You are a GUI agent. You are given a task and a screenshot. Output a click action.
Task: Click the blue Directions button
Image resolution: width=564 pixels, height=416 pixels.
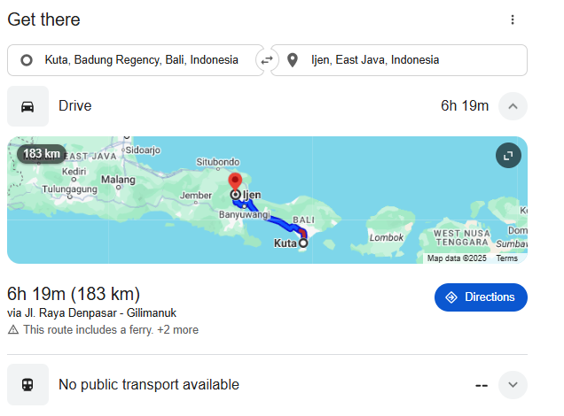pyautogui.click(x=481, y=297)
